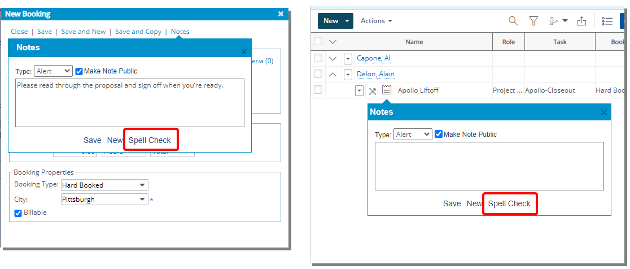Click the resource action person icon

click(x=554, y=21)
